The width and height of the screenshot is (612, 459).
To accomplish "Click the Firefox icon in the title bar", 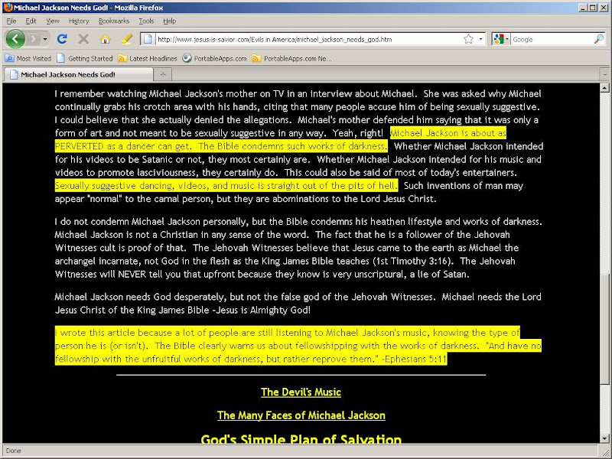I will 8,8.
